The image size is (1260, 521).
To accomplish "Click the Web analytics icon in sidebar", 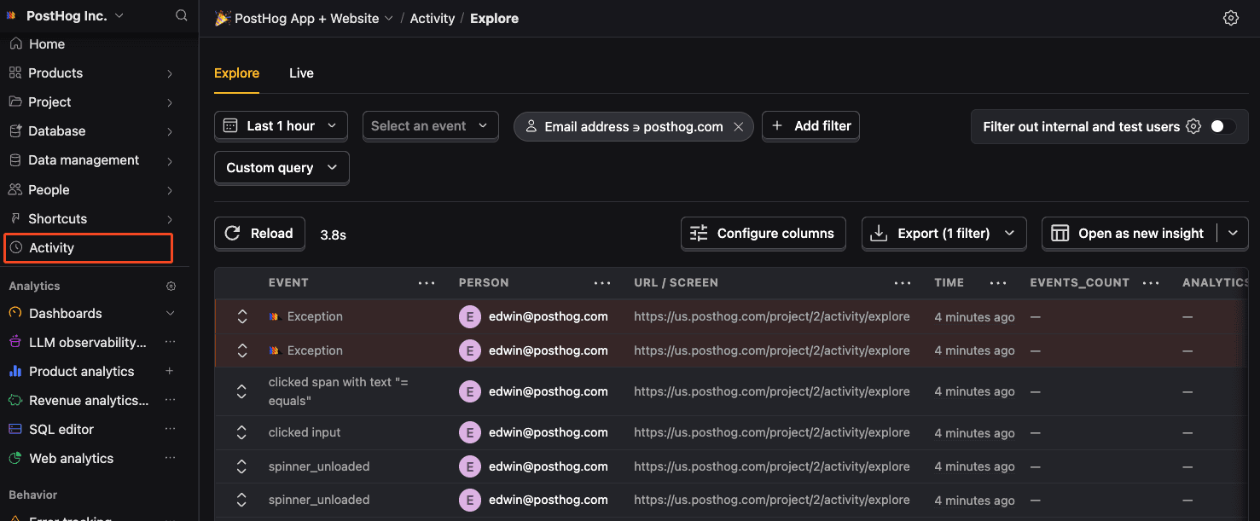I will tap(15, 458).
